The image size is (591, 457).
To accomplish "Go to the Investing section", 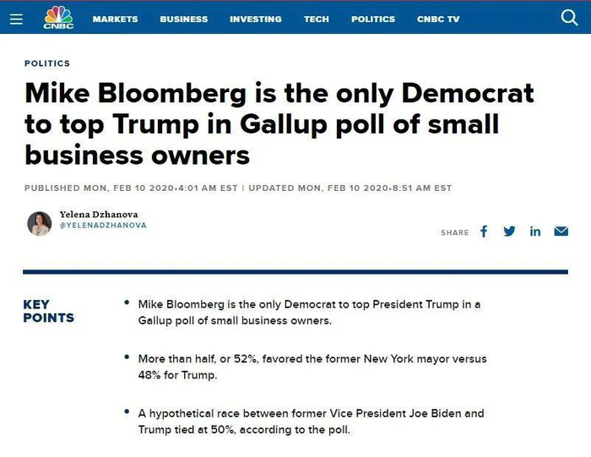I will (x=256, y=19).
